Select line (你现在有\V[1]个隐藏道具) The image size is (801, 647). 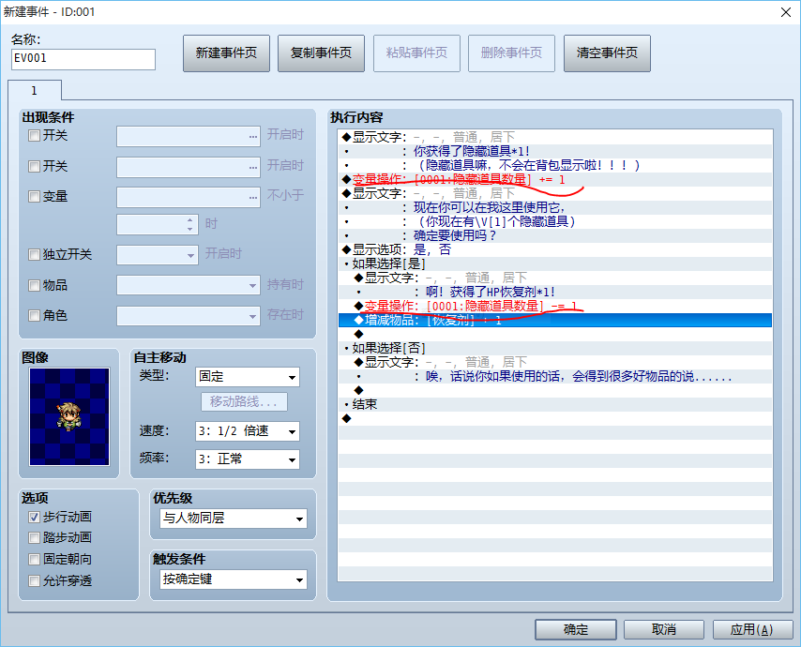point(554,221)
